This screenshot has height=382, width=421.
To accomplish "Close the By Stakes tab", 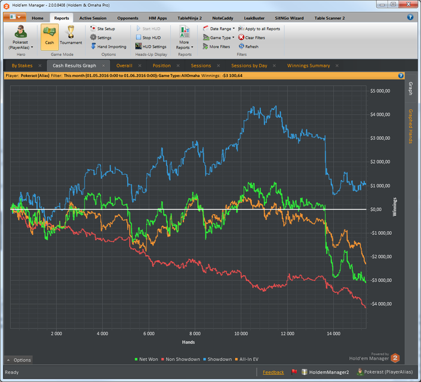I will point(40,65).
